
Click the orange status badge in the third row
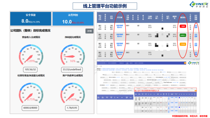tap(183, 44)
